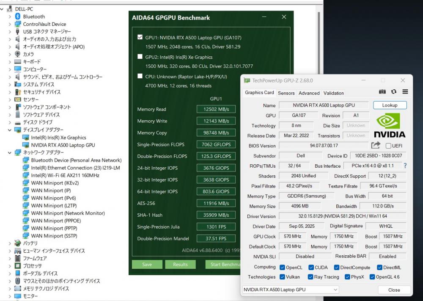
Task: Open the GPU-Z hamburger menu icon
Action: [405, 92]
